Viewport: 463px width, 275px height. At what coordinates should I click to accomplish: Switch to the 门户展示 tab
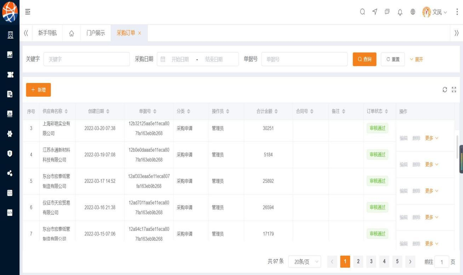96,33
